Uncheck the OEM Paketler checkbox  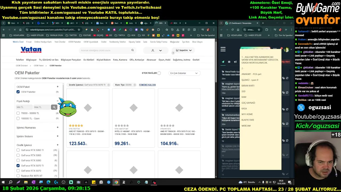18,92
